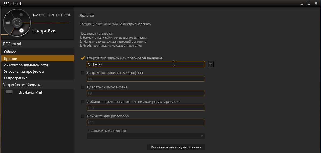Select Управление профилем in the sidebar
The height and width of the screenshot is (153, 321).
24,71
